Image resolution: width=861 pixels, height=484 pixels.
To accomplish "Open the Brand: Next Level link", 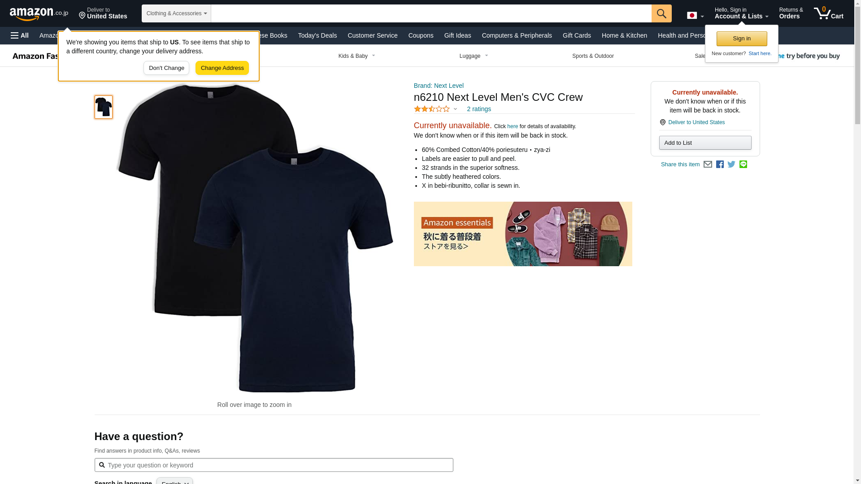I will (439, 86).
